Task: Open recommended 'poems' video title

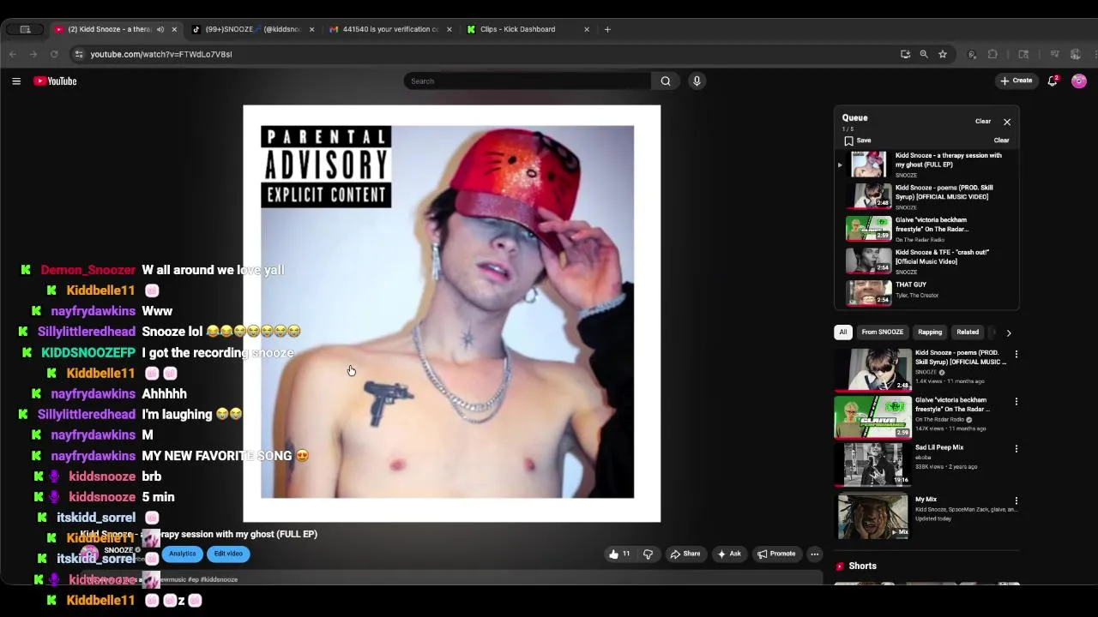Action: (961, 357)
